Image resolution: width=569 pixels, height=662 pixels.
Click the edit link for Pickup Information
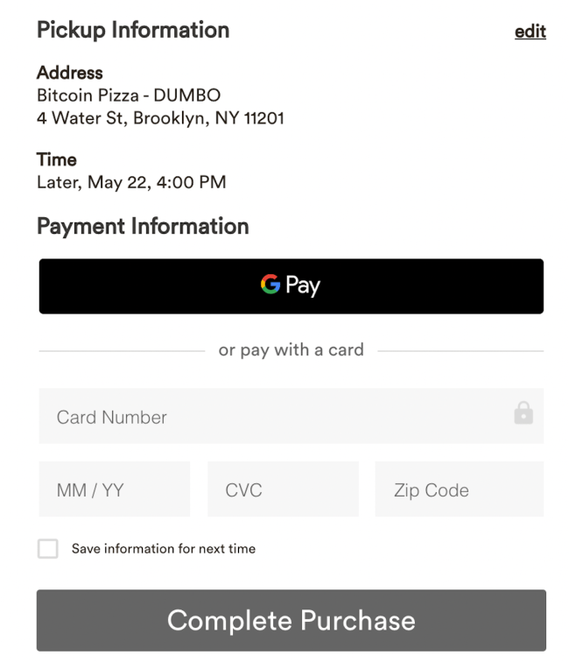[530, 32]
